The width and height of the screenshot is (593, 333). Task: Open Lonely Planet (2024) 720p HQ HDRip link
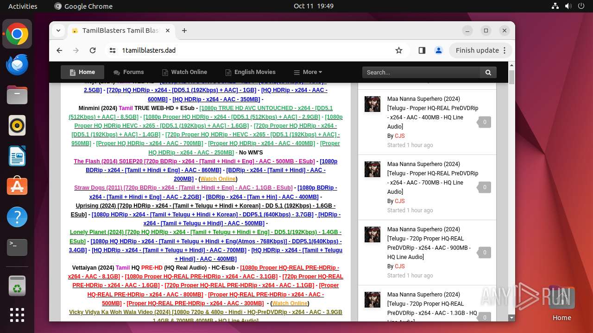pos(206,236)
